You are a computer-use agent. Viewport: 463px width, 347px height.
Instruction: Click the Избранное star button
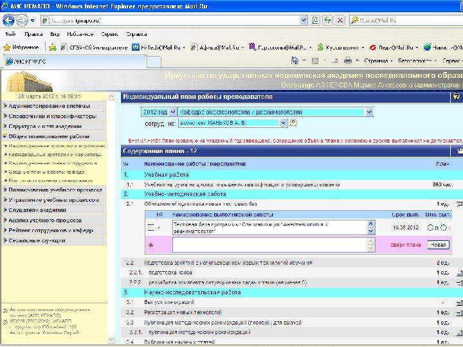[21, 47]
